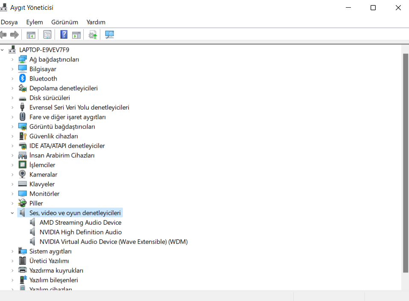Click the Forward arrow toolbar icon
This screenshot has height=301, width=409.
point(15,35)
